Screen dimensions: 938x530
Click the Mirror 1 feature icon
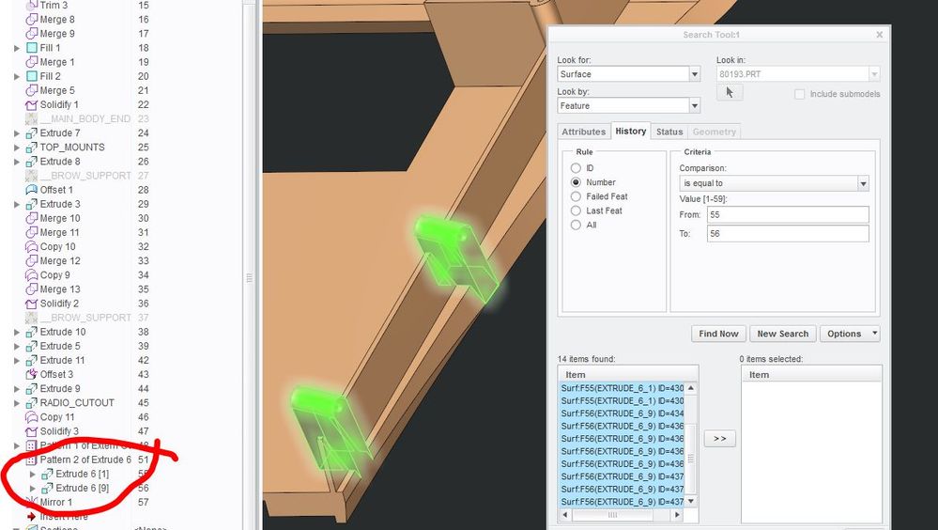tap(32, 503)
